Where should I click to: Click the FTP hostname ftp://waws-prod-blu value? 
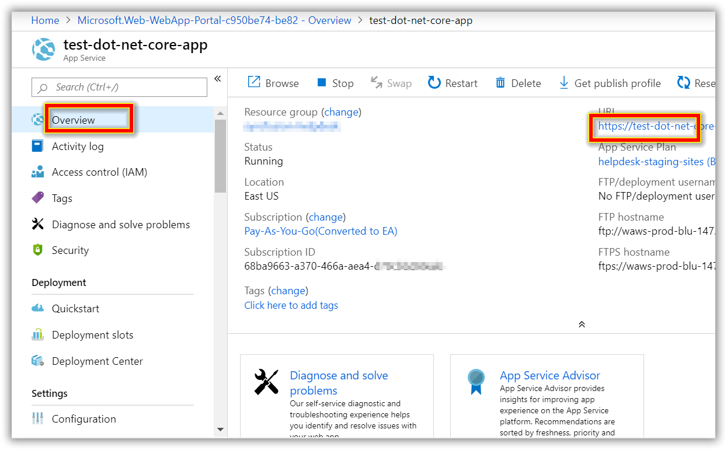(x=656, y=231)
